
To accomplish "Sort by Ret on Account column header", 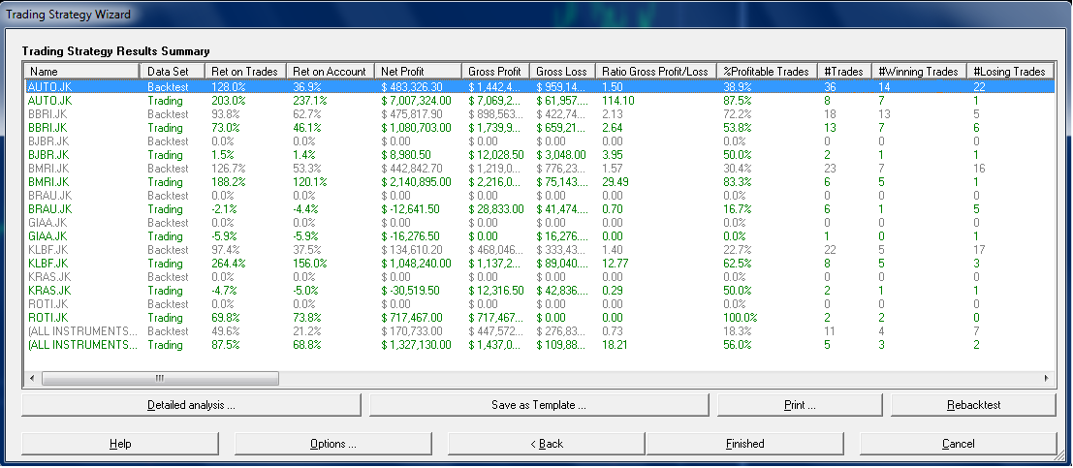I will (331, 71).
